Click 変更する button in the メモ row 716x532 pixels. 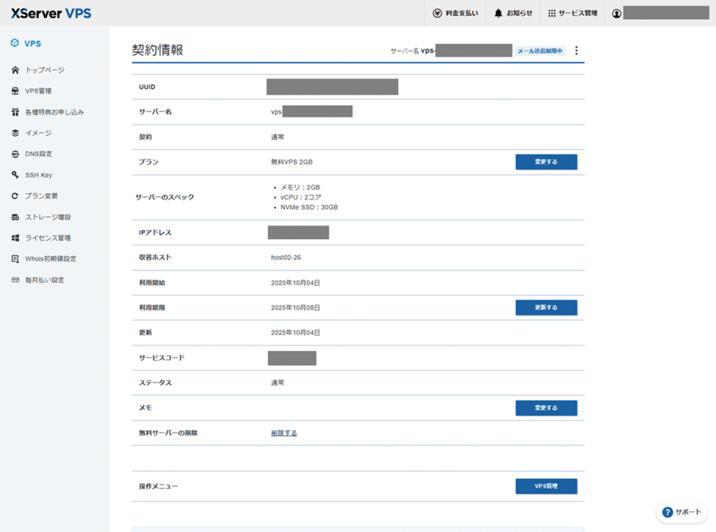tap(546, 408)
